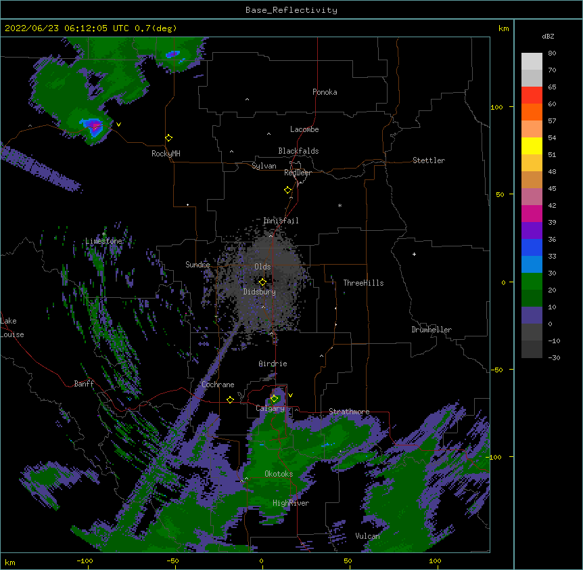
Task: Click the white asterisk marker east of Innisfail
Action: click(340, 205)
